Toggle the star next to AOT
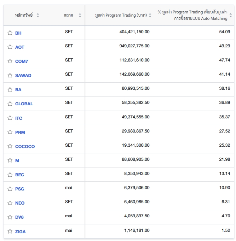The image size is (236, 241). click(x=10, y=47)
